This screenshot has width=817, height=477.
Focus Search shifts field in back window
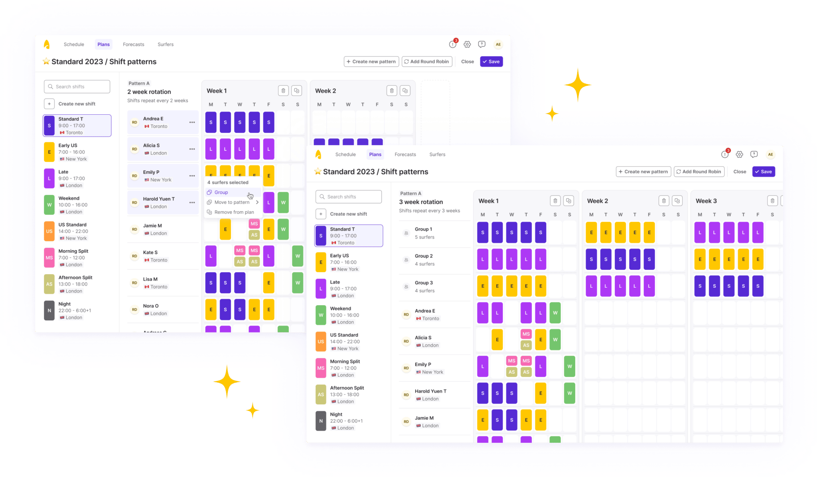click(77, 86)
